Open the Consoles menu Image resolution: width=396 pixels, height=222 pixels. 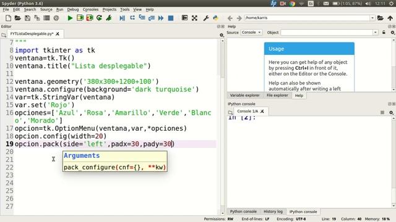pyautogui.click(x=91, y=10)
